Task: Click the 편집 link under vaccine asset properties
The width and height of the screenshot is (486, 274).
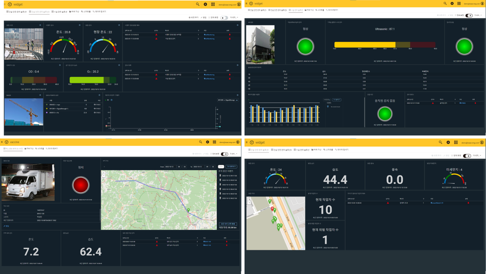Action: [x=6, y=226]
